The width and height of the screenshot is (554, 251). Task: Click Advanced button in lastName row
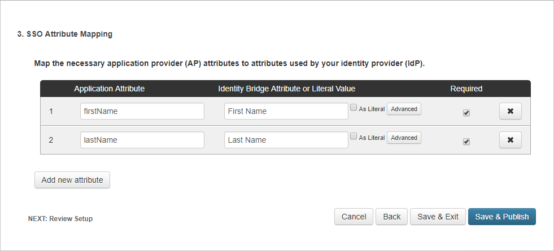click(x=404, y=138)
